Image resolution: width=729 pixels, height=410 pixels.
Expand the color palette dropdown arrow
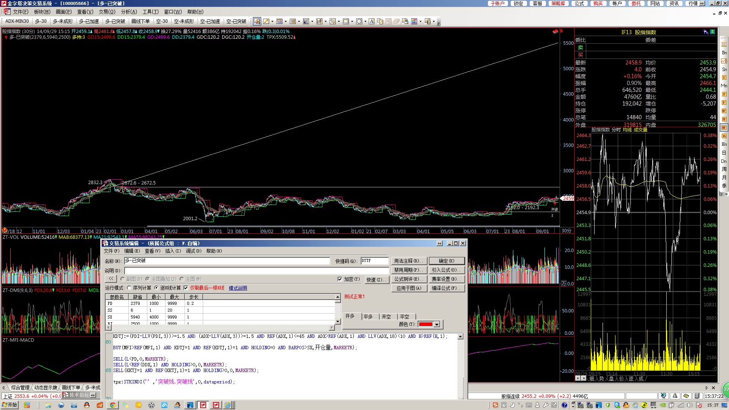click(420, 21)
